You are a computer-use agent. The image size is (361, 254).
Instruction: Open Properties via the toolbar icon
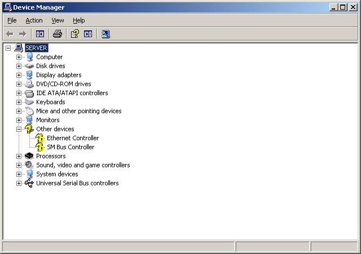click(x=75, y=34)
